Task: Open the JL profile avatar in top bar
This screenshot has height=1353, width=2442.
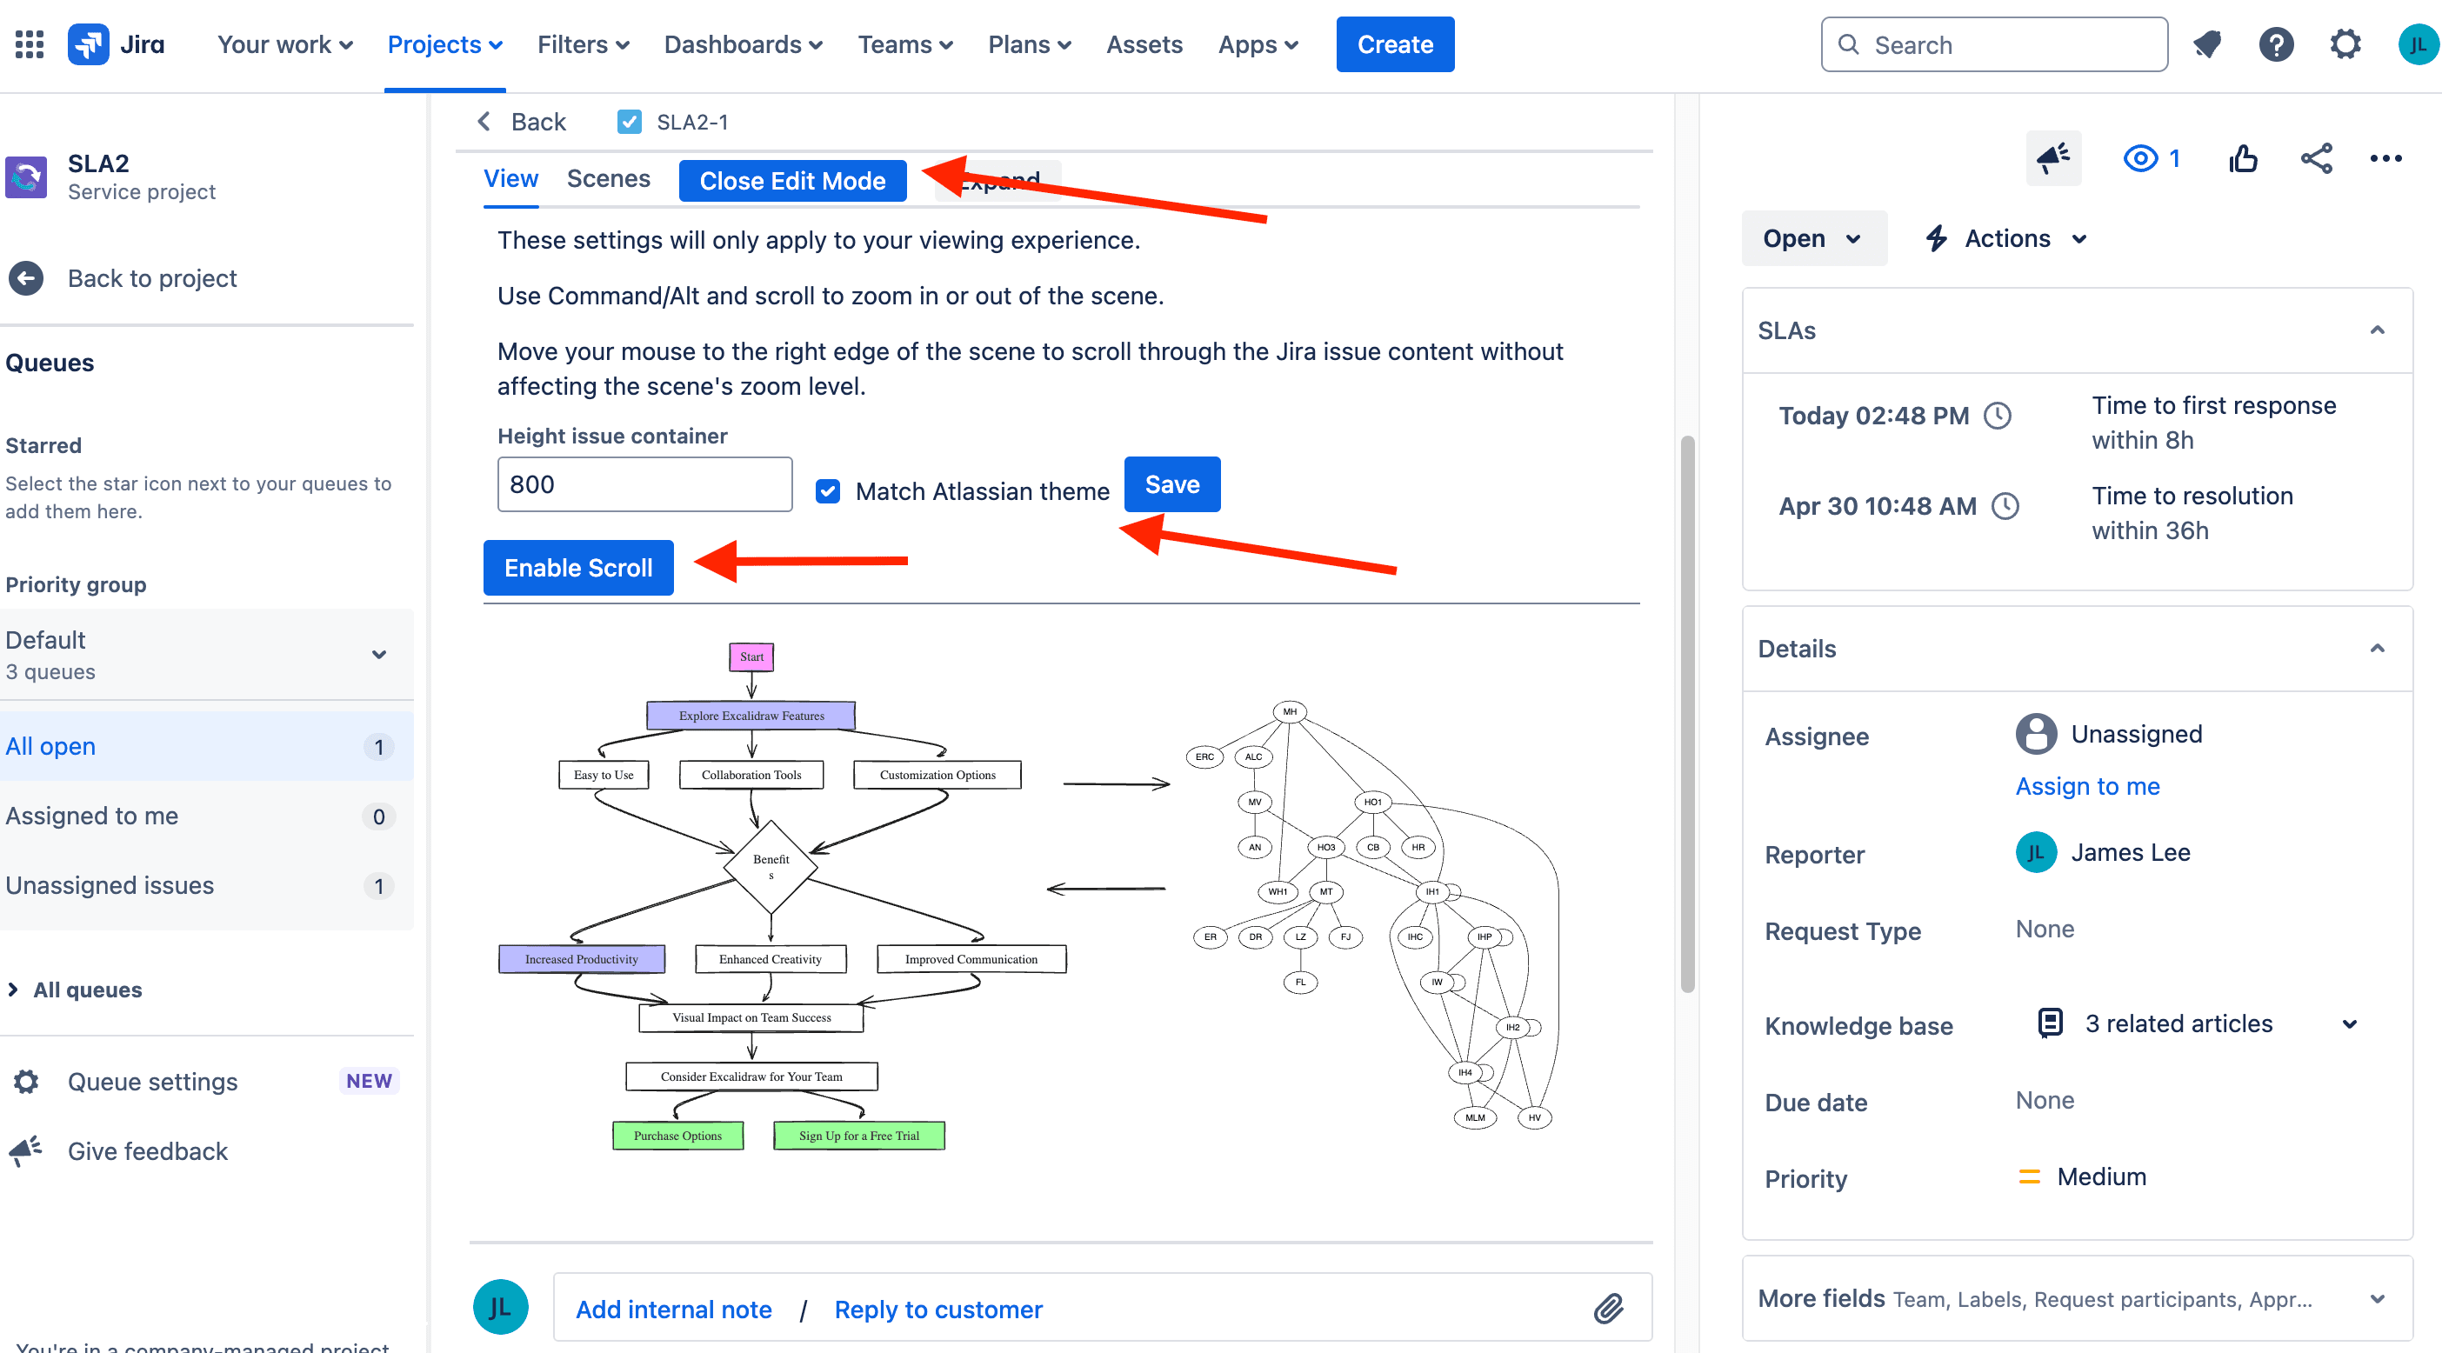Action: [2419, 43]
